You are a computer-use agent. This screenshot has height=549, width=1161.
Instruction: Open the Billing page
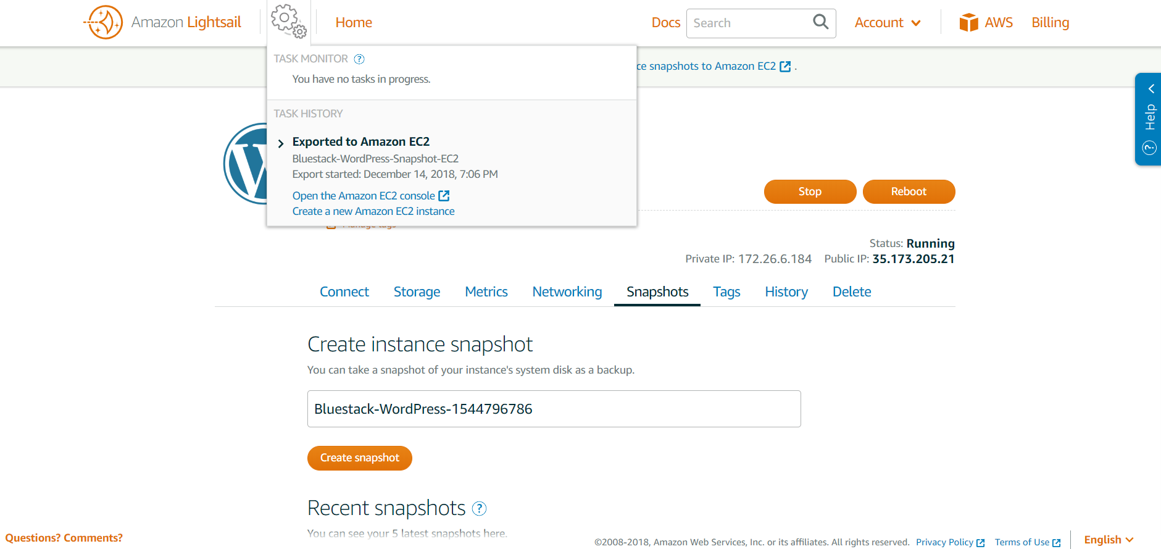coord(1050,23)
